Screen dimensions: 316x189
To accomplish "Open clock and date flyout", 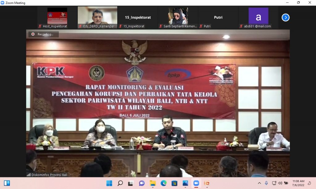I will click(298, 183).
